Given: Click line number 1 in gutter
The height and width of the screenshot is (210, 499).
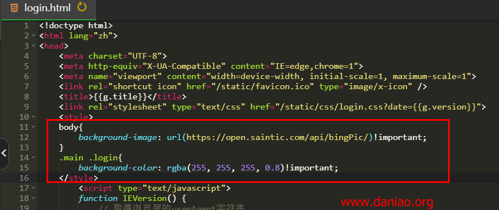Looking at the screenshot, I should (26, 25).
